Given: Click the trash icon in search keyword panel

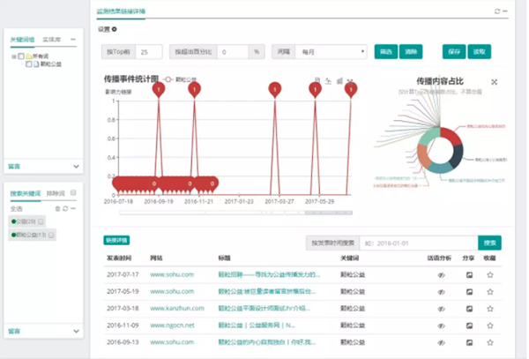Looking at the screenshot, I should click(57, 208).
